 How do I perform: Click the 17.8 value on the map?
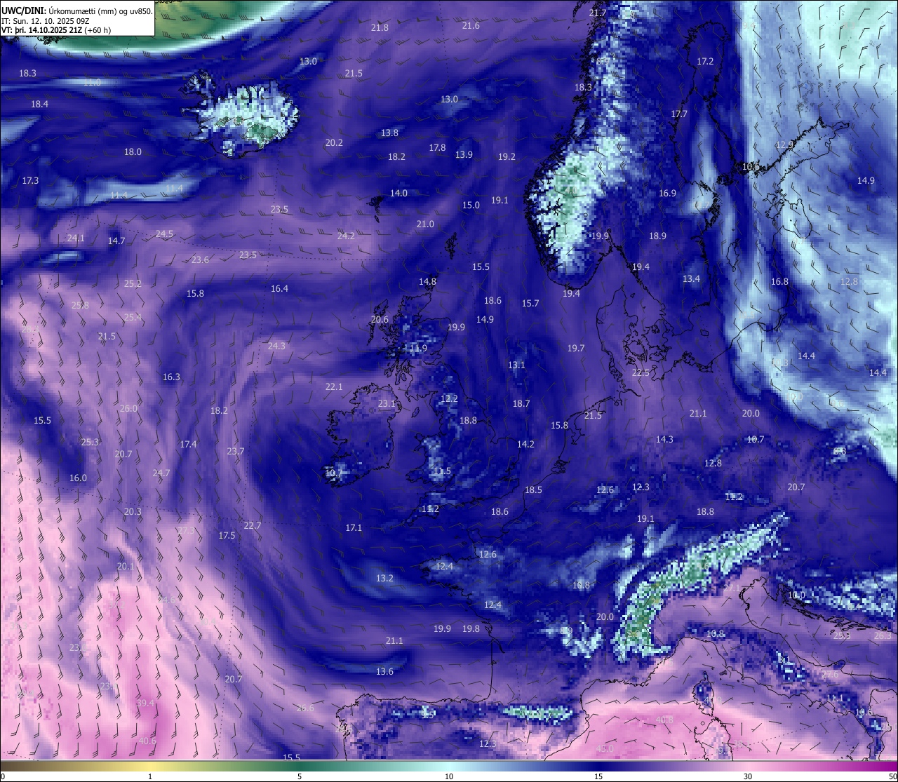pyautogui.click(x=437, y=147)
